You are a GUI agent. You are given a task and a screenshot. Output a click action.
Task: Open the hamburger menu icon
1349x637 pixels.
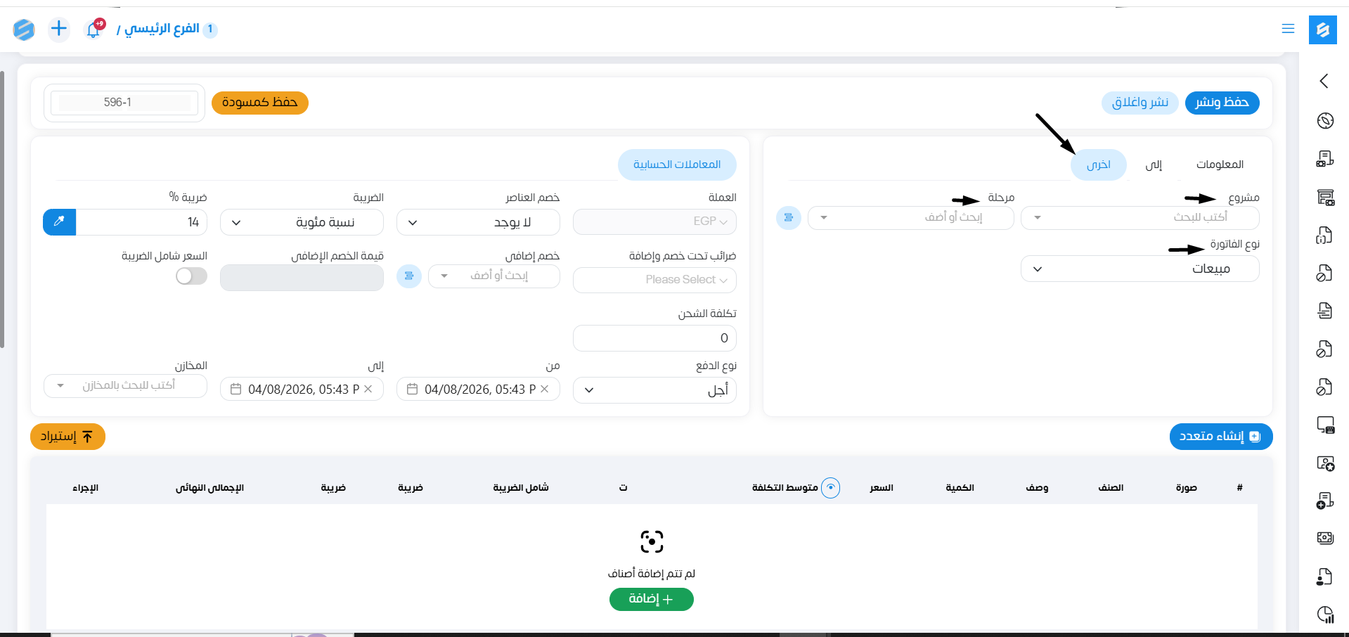pos(1288,29)
